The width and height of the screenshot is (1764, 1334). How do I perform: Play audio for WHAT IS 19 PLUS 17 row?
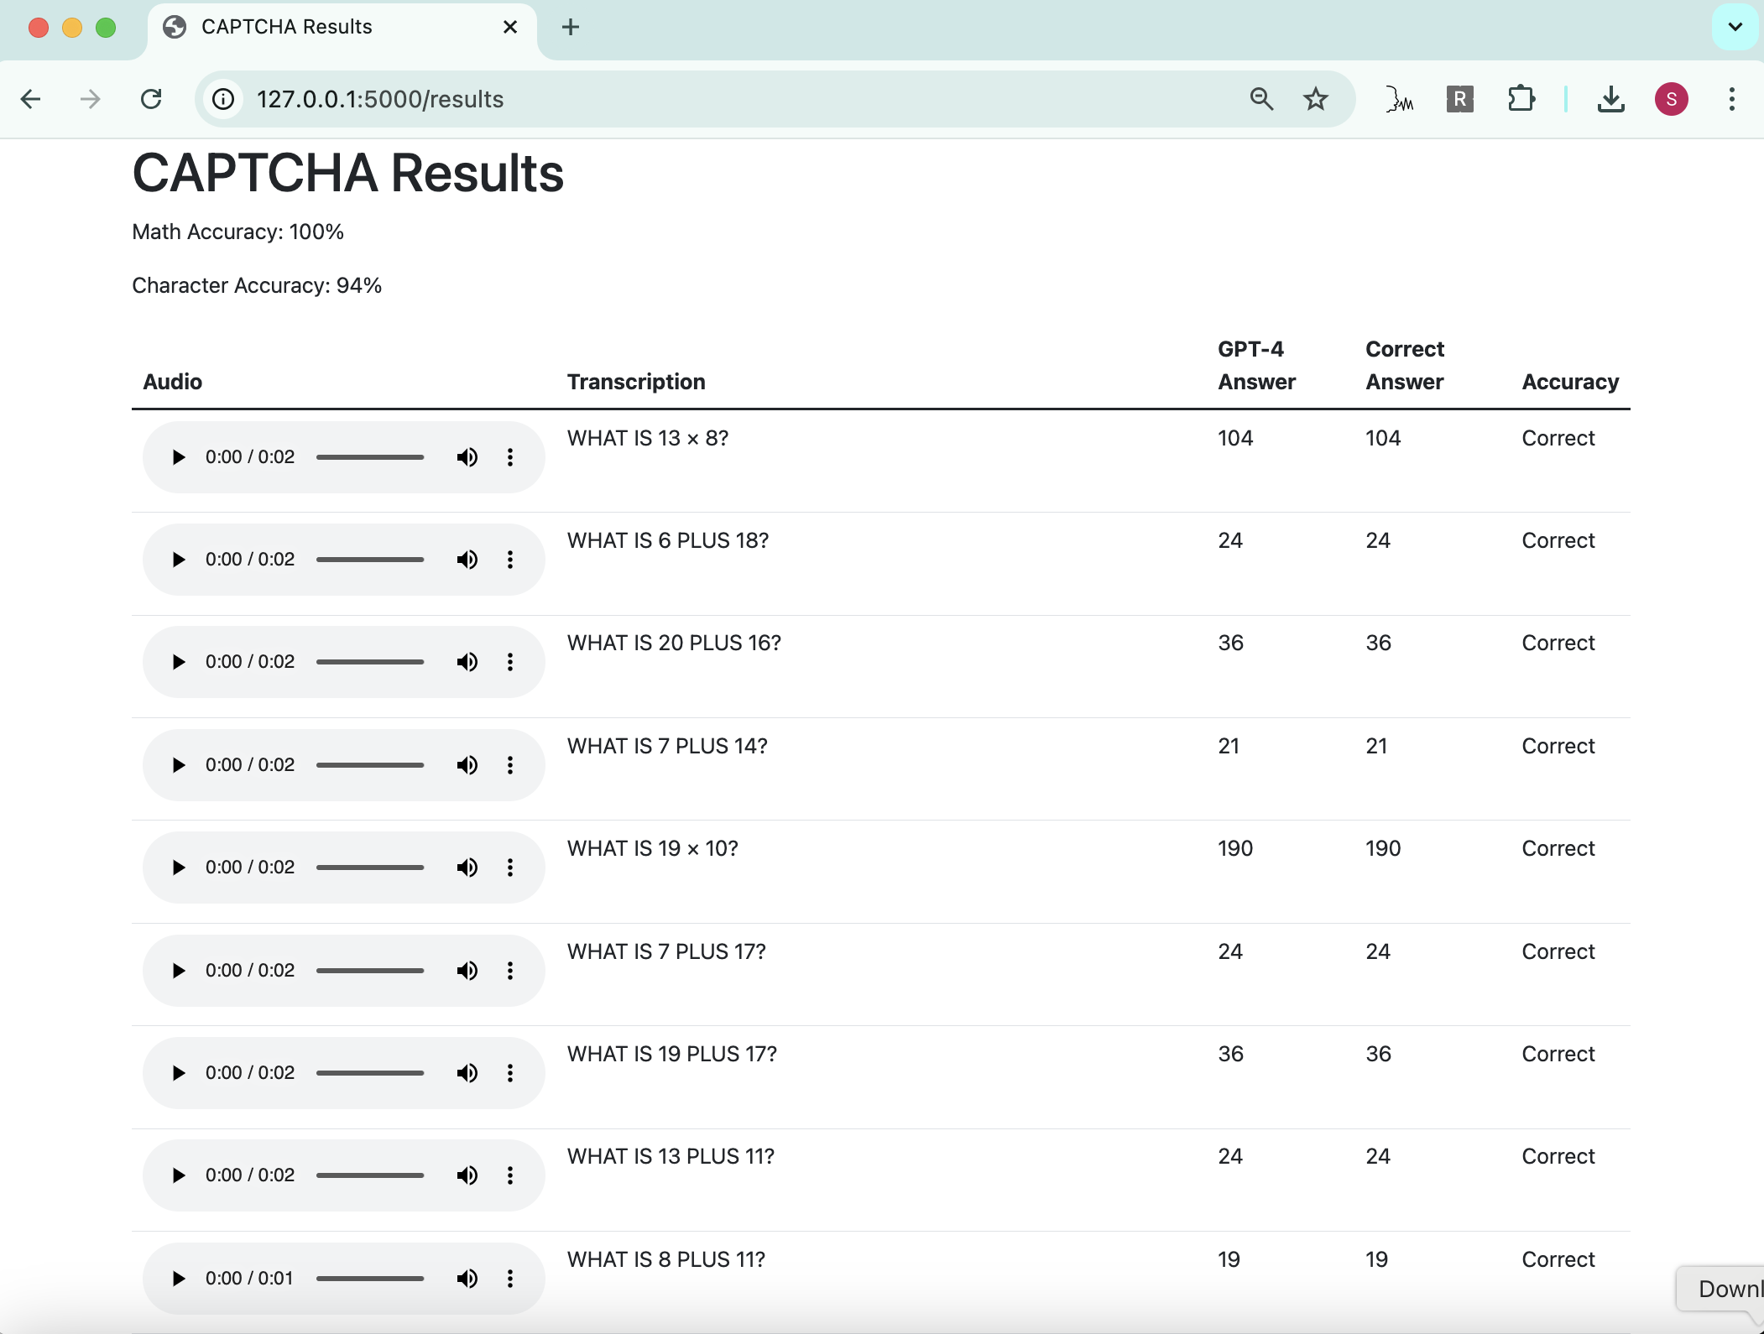coord(178,1073)
